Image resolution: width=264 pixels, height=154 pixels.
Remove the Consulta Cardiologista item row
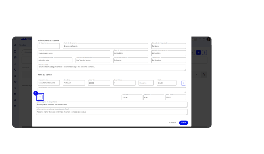[x=183, y=83]
